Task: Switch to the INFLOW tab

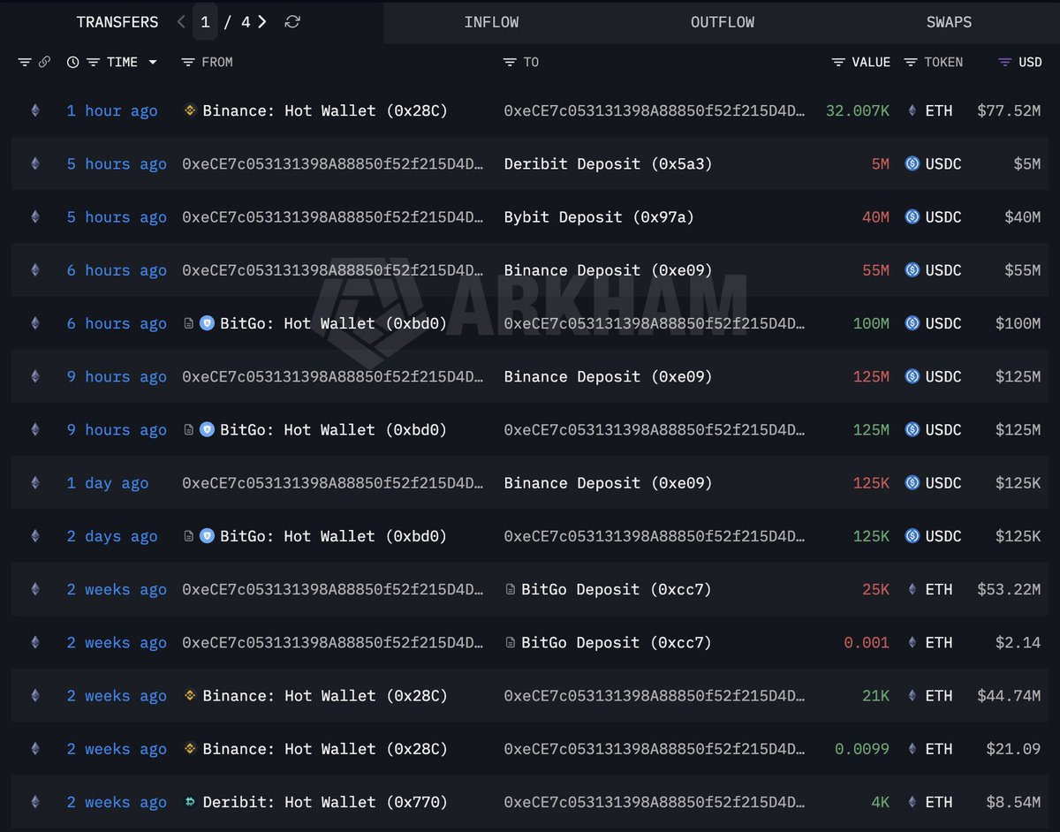Action: tap(491, 22)
